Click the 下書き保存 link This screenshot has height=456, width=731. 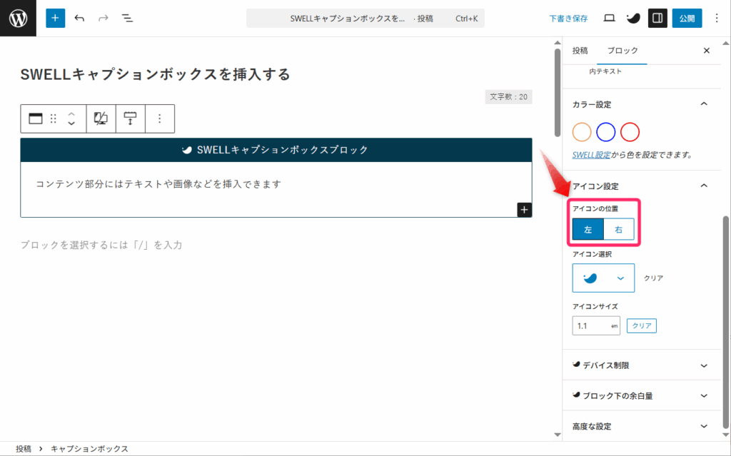click(568, 19)
